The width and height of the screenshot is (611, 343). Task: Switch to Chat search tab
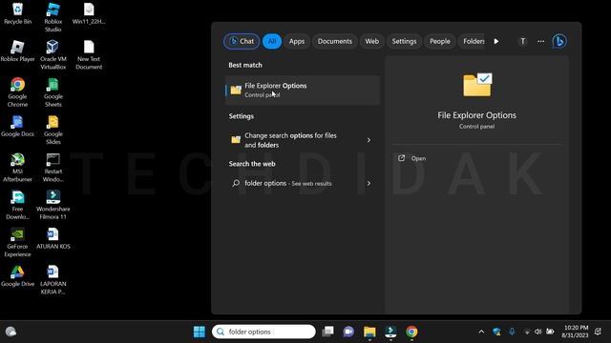[242, 41]
